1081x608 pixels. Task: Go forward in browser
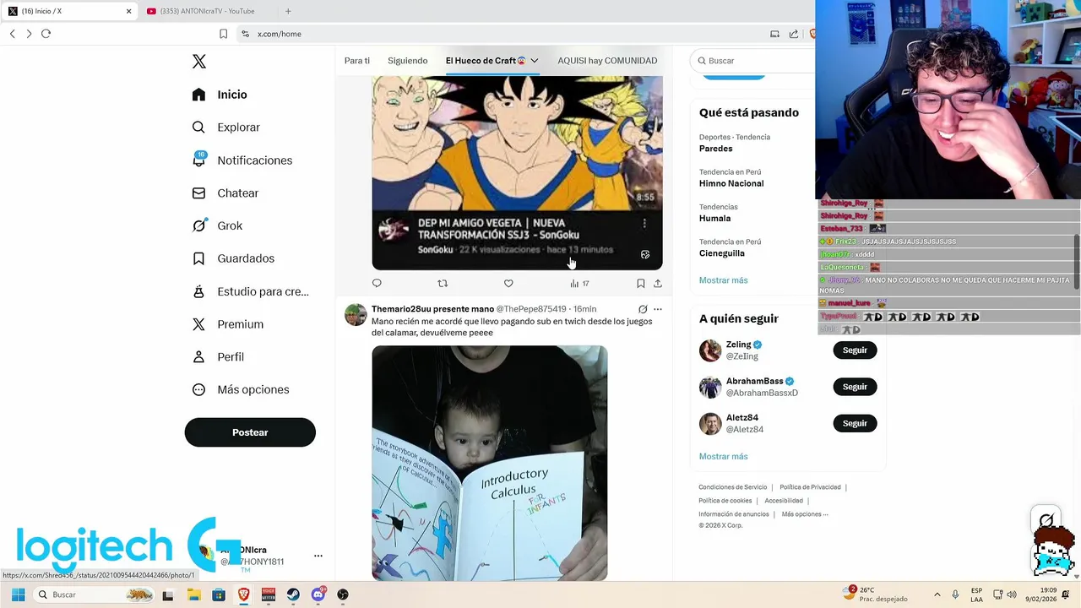[29, 34]
